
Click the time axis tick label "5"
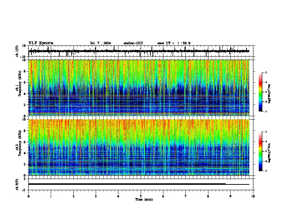(141, 196)
